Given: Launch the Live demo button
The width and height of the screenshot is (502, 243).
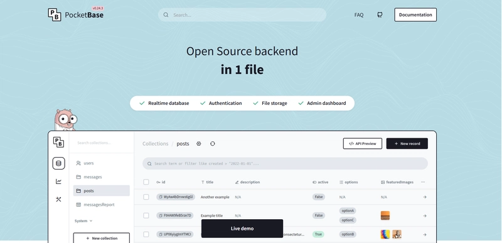Looking at the screenshot, I should tap(242, 229).
